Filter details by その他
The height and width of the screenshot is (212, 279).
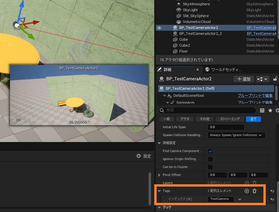pyautogui.click(x=205, y=119)
